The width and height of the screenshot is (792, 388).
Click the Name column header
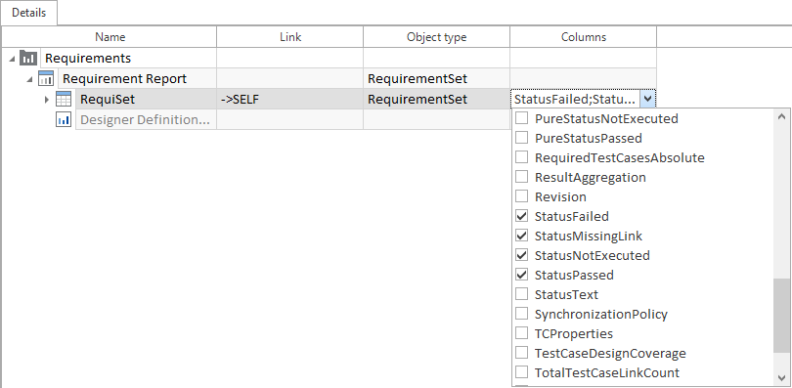coord(110,37)
